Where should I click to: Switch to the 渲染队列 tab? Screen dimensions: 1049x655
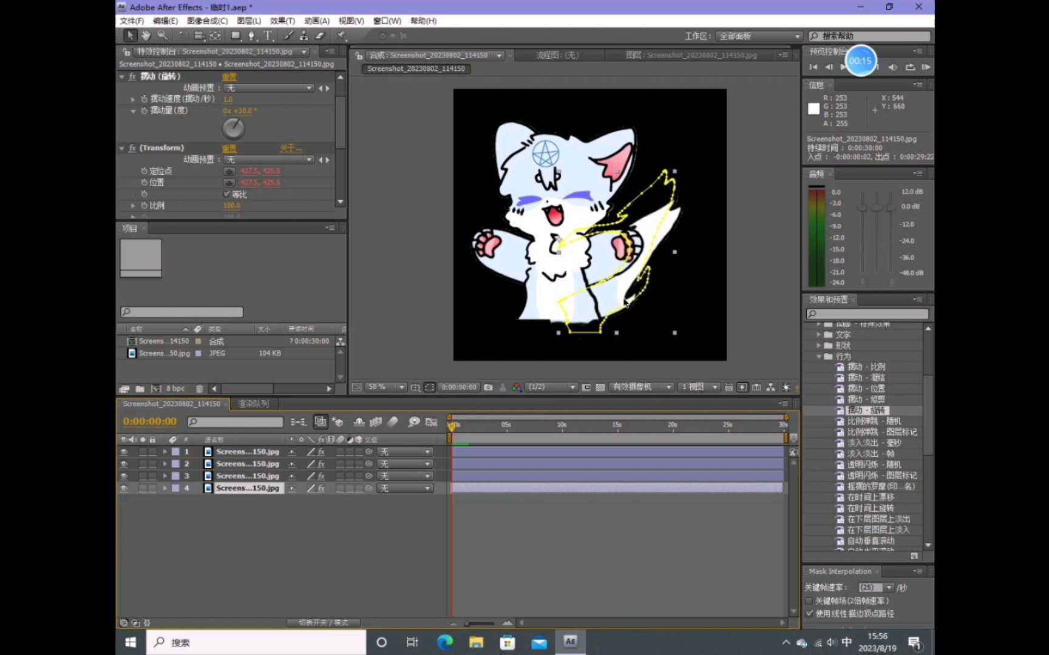pos(254,404)
